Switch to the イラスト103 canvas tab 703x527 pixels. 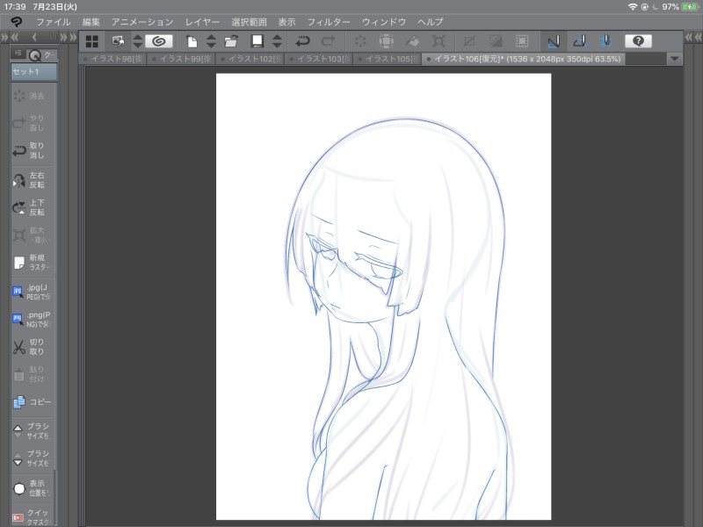320,59
